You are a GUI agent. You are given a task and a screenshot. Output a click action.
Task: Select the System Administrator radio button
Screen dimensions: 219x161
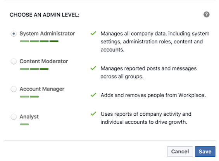[14, 34]
